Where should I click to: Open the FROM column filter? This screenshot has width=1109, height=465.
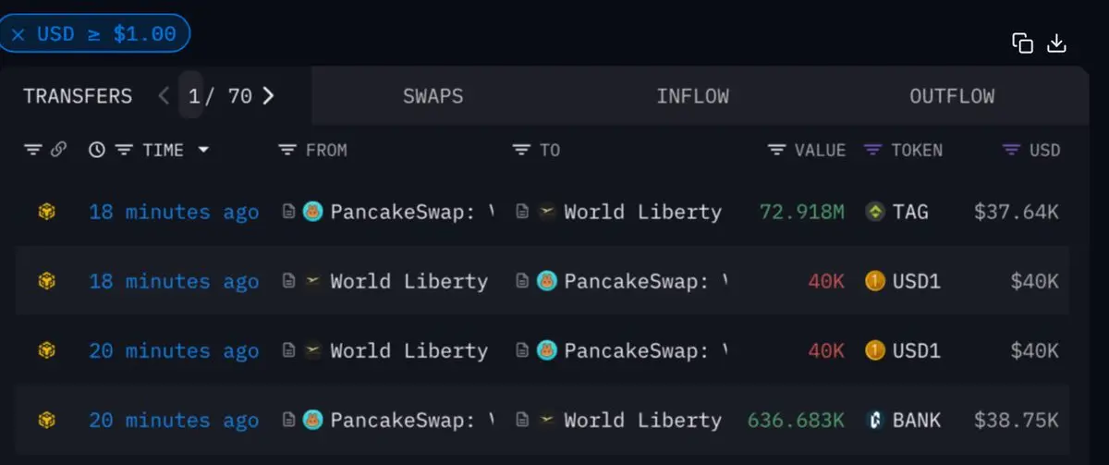click(287, 150)
